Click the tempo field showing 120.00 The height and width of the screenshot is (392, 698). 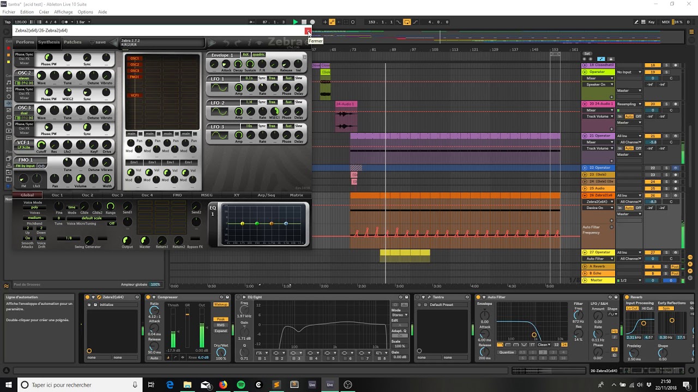pos(21,22)
